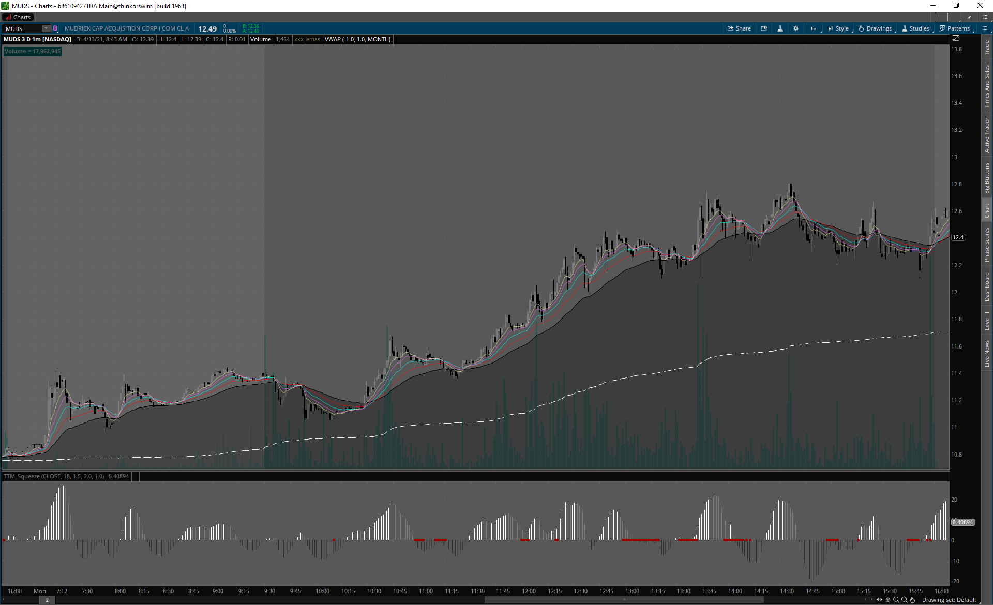The image size is (993, 605).
Task: Select the pan hand tool icon
Action: [x=913, y=600]
